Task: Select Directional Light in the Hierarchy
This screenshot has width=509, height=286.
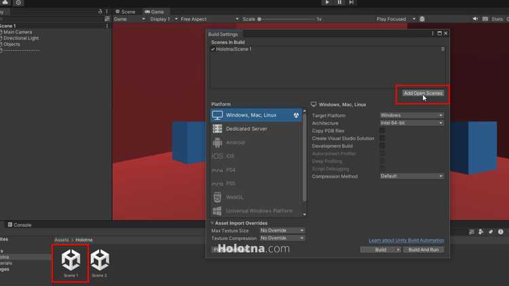Action: tap(21, 38)
